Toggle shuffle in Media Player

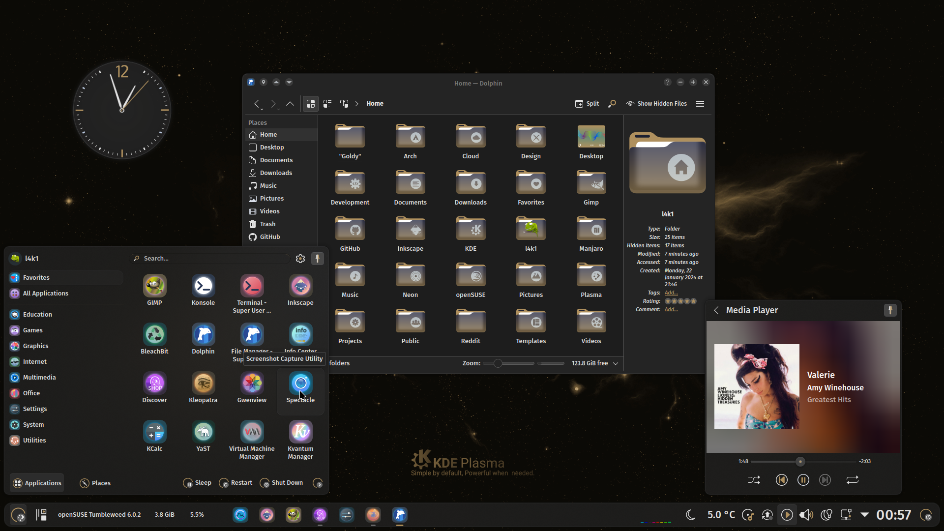click(x=754, y=480)
